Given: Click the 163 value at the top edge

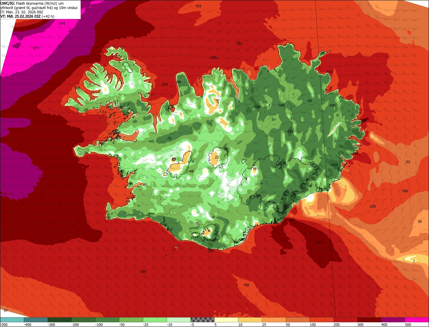Looking at the screenshot, I should coord(198,6).
